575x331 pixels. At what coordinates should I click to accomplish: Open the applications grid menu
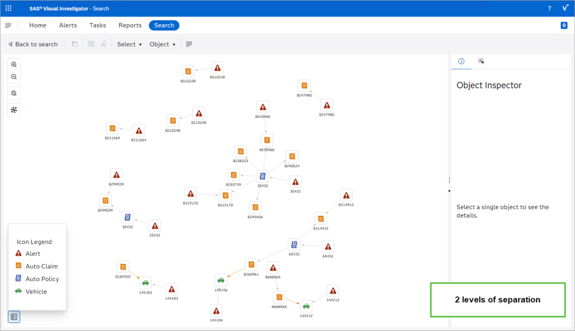9,8
